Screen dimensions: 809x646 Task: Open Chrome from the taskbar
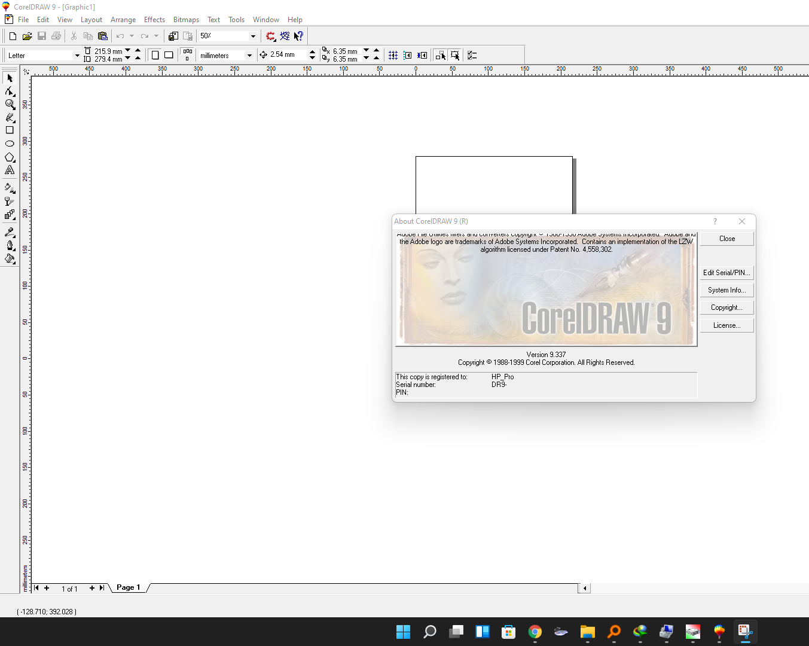[535, 632]
